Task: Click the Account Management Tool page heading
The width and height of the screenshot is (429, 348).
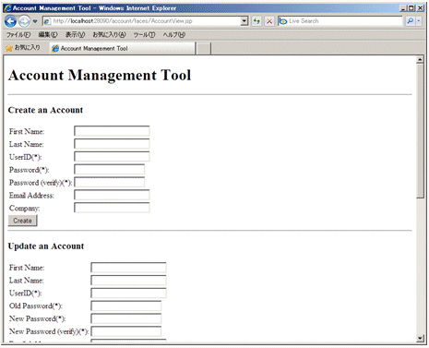Action: (100, 76)
